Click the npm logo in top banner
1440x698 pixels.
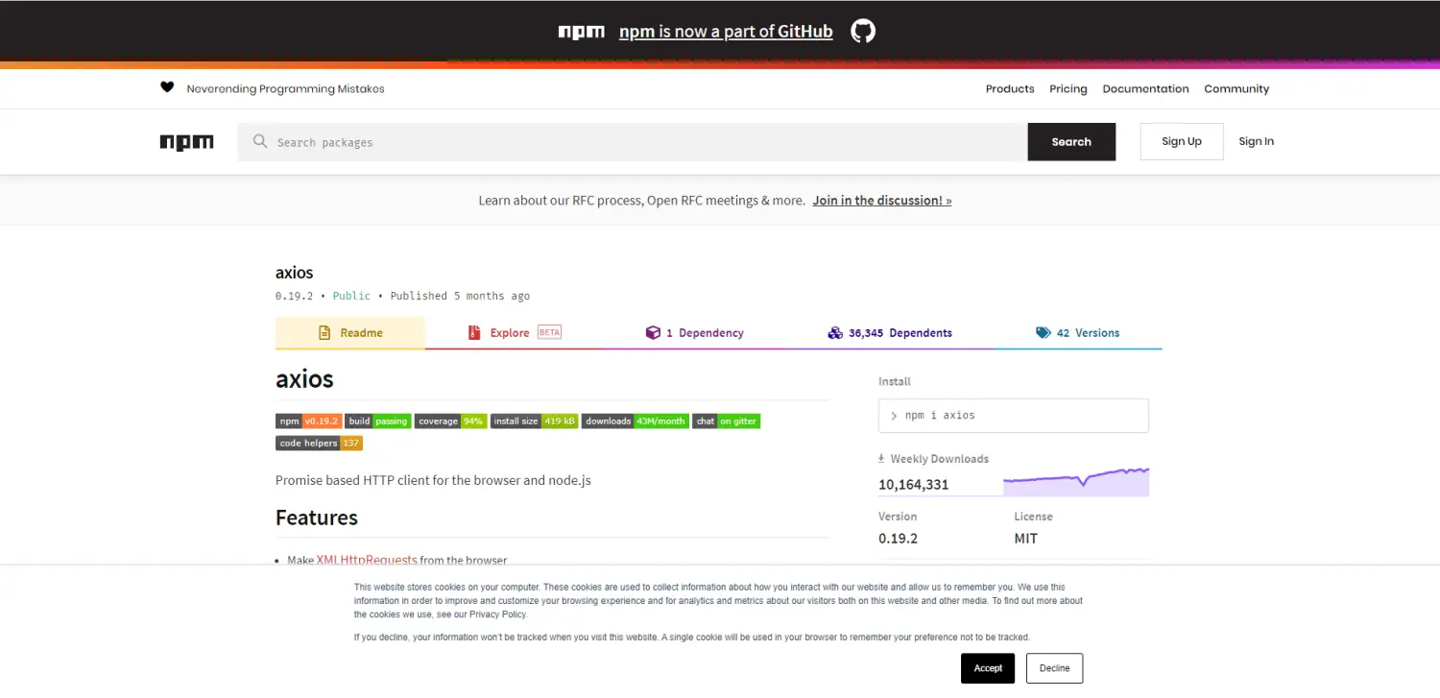point(582,32)
